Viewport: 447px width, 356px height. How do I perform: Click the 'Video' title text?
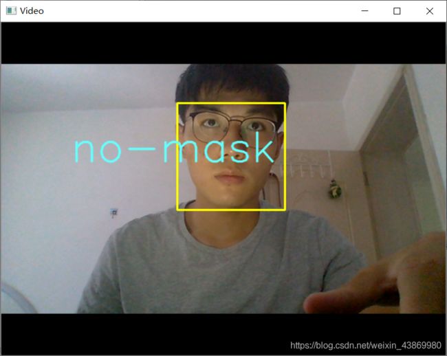pyautogui.click(x=32, y=11)
